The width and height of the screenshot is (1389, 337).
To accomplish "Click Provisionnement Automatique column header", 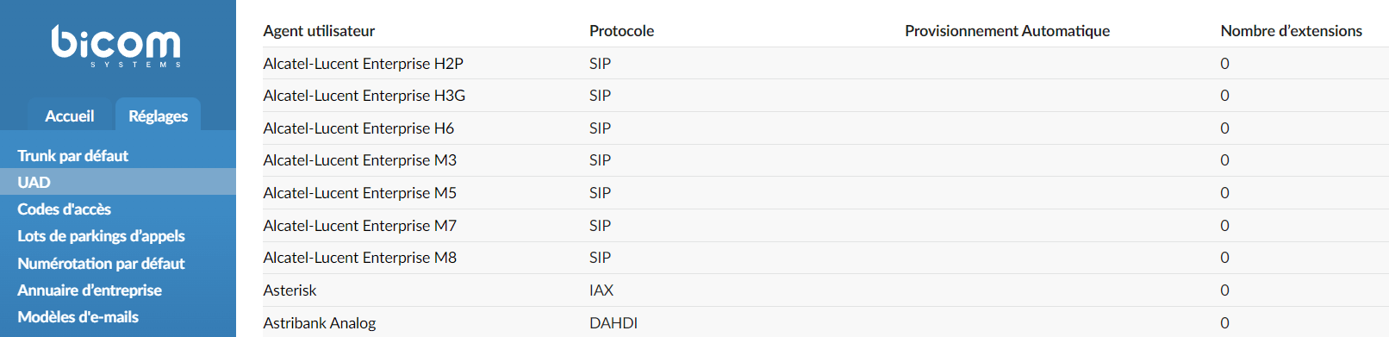I will tap(1007, 31).
